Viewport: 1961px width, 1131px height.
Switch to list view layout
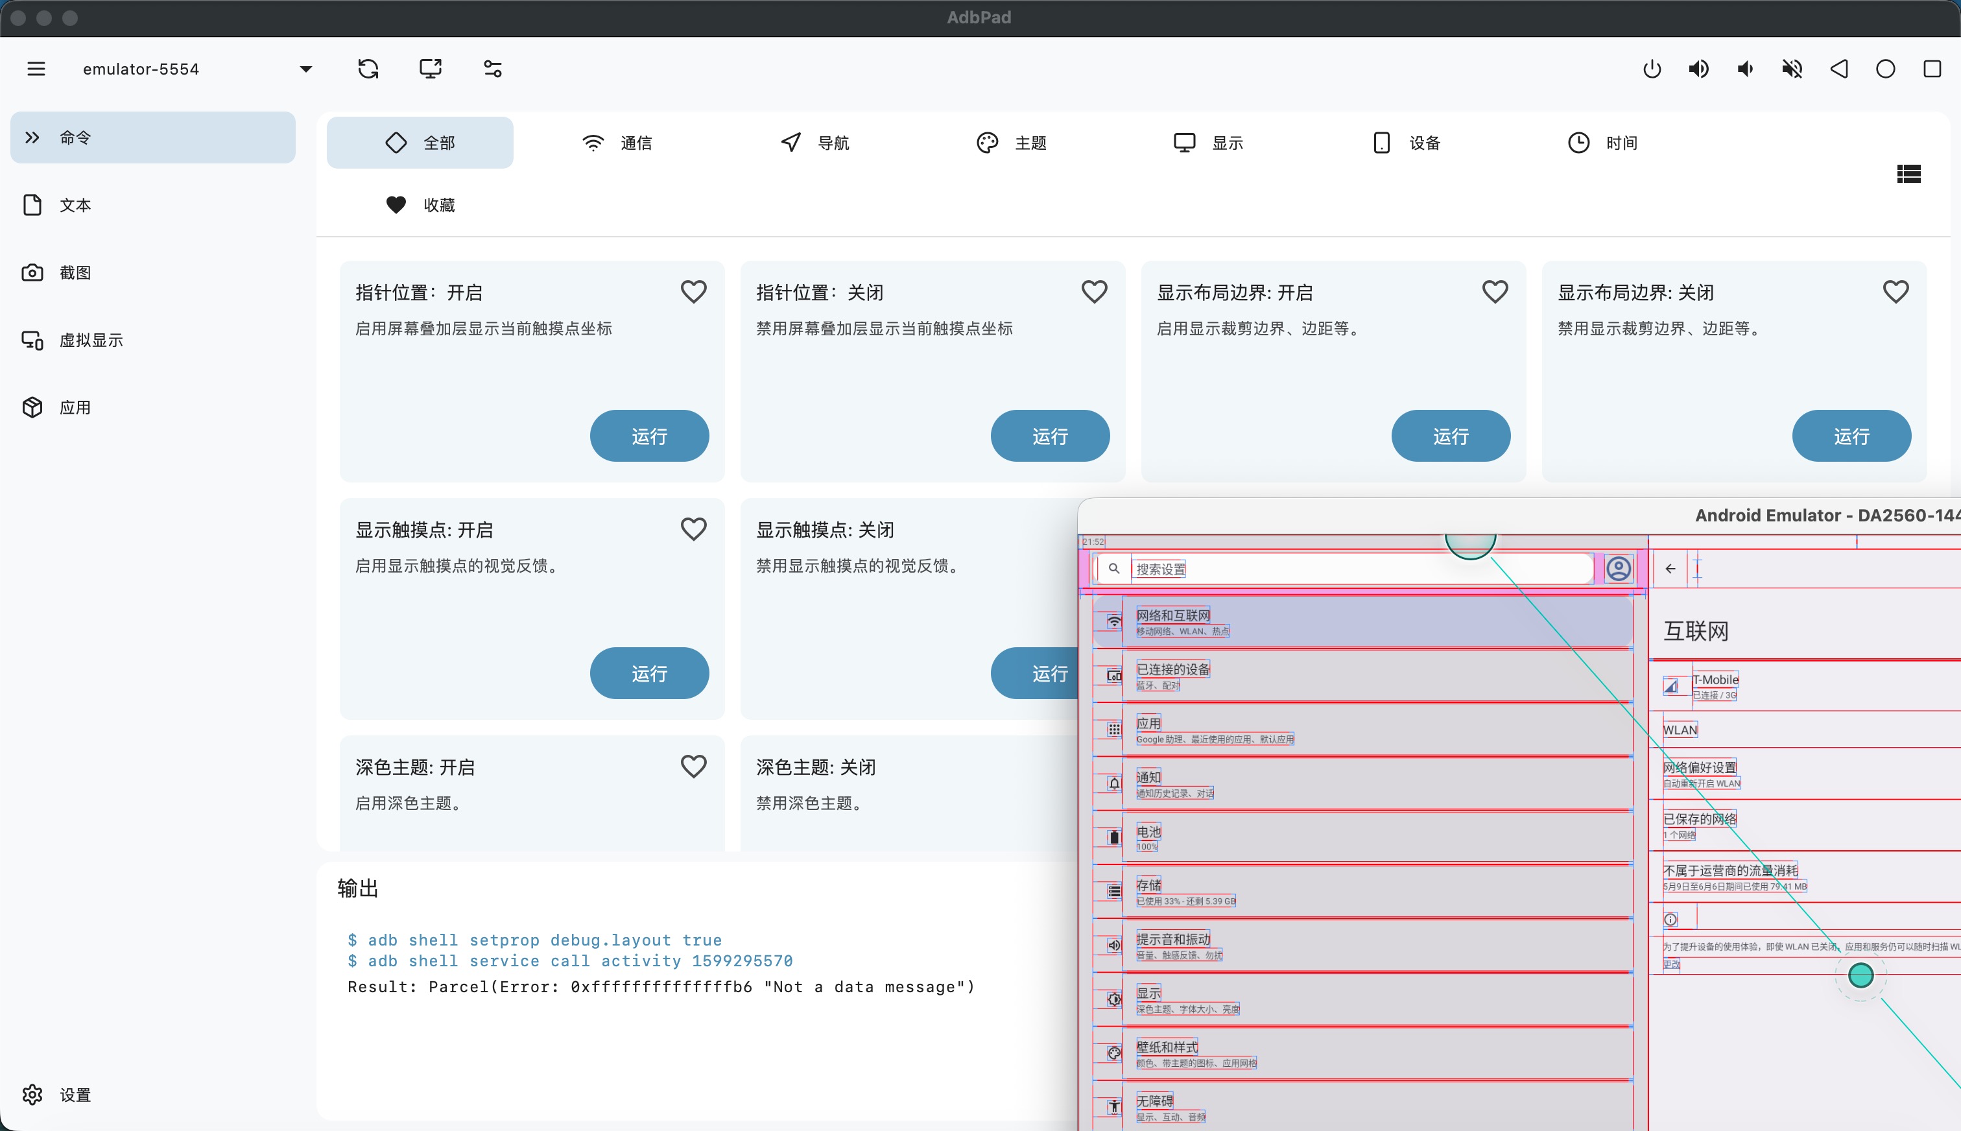[1908, 174]
